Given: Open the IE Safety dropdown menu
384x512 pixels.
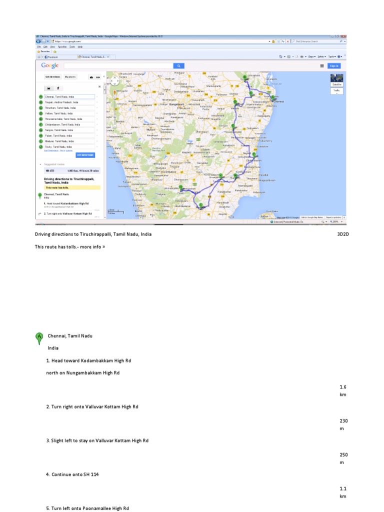Looking at the screenshot, I should 321,56.
